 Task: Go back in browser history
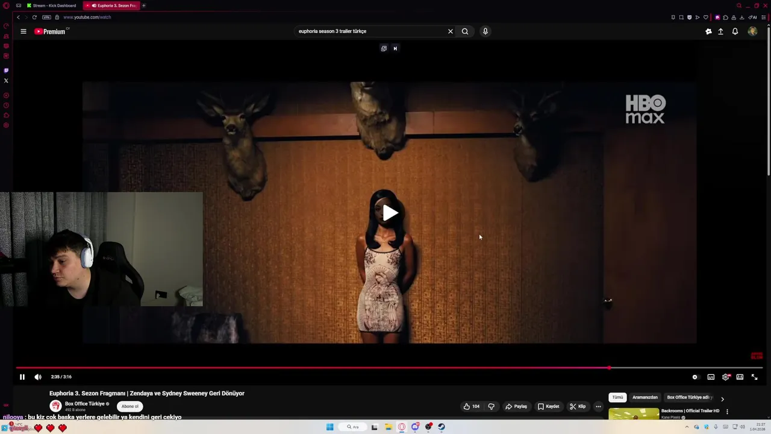coord(18,17)
